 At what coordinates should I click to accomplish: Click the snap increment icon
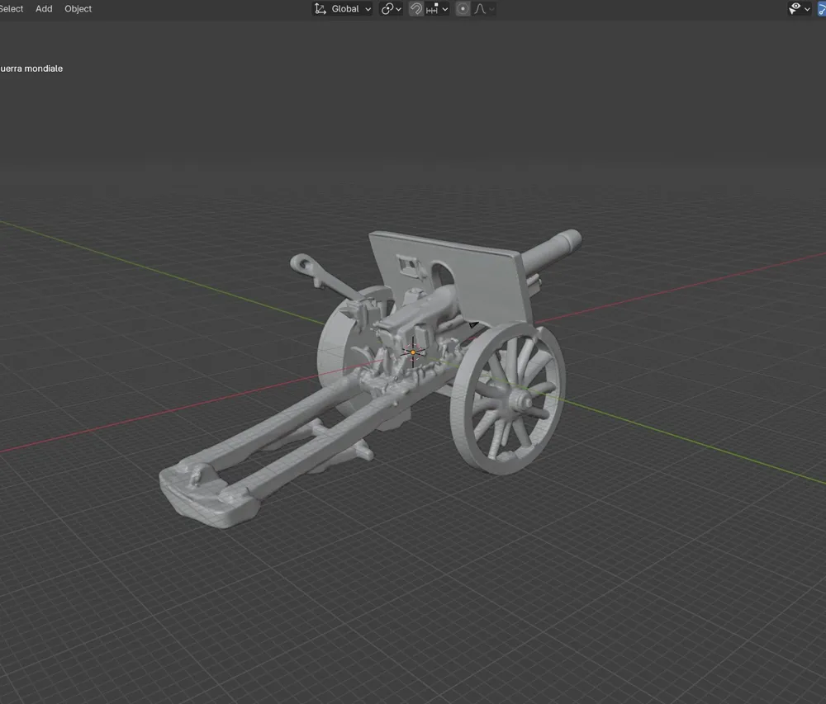point(432,9)
